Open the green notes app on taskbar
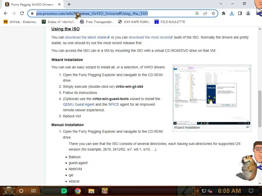This screenshot has height=196, width=262. click(64, 191)
